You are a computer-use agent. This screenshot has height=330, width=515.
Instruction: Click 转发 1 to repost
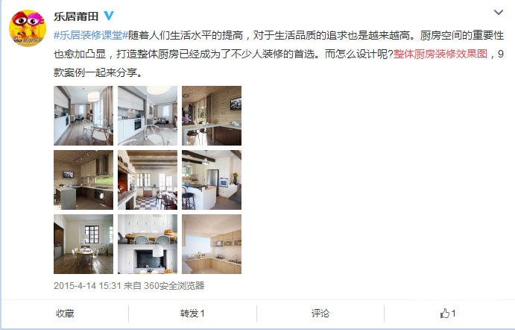point(192,314)
